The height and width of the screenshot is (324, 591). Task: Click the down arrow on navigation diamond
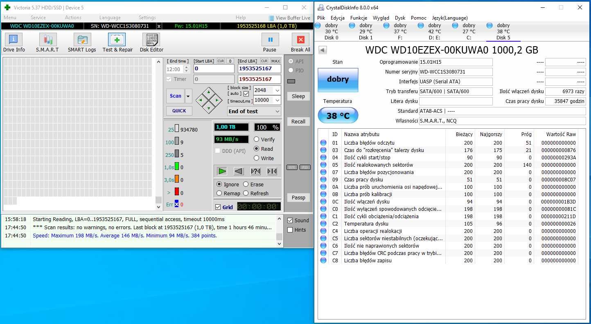click(209, 109)
